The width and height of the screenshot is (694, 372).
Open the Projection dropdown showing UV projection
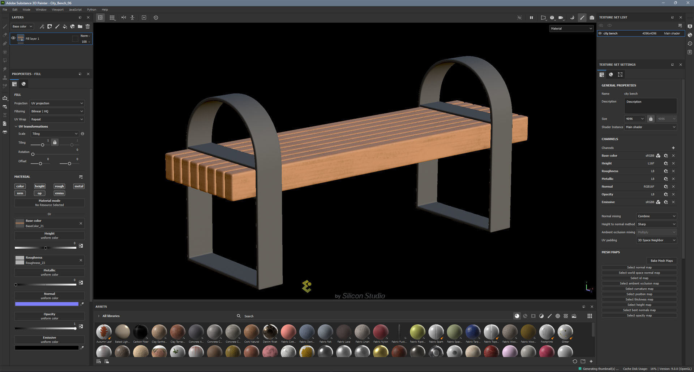click(57, 103)
